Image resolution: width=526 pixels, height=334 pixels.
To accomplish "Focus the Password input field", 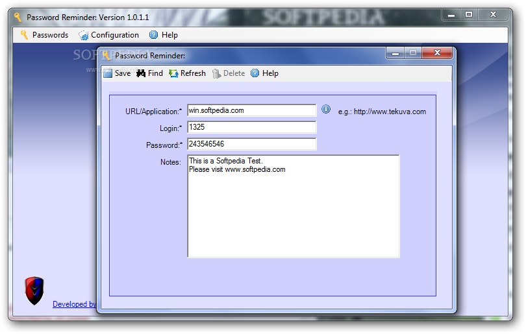I will click(251, 144).
